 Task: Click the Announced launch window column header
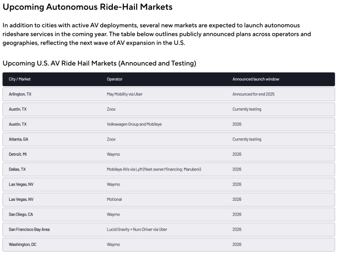[x=256, y=79]
